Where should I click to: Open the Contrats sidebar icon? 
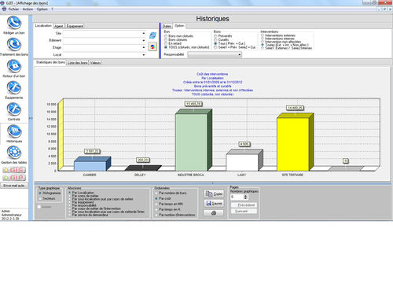click(x=14, y=109)
